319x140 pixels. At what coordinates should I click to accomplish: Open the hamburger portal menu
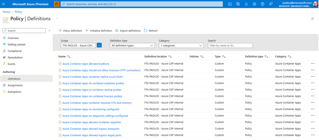4,4
